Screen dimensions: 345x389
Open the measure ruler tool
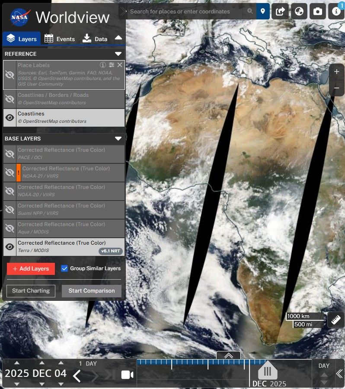pos(335,320)
